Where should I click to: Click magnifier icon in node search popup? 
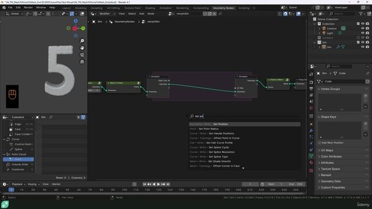pos(192,116)
